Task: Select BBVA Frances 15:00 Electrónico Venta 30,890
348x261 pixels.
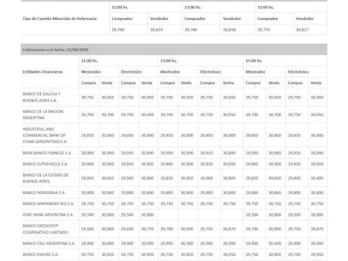Action: pos(317,153)
